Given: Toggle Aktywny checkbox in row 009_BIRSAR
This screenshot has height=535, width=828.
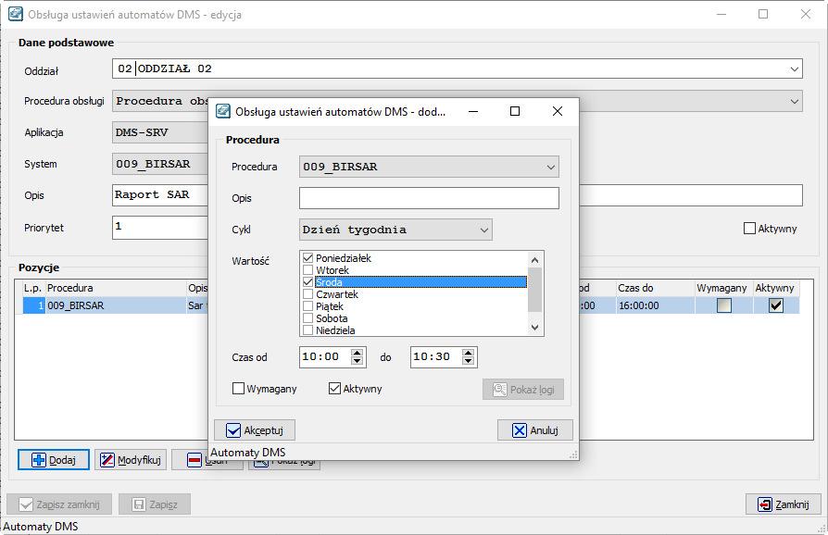Looking at the screenshot, I should pyautogui.click(x=775, y=305).
